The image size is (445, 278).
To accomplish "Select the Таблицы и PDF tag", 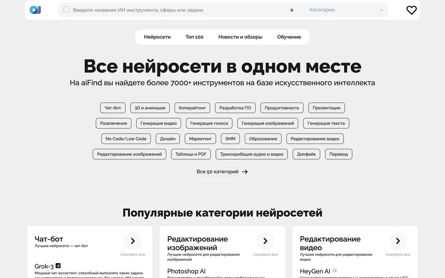I will pos(191,154).
